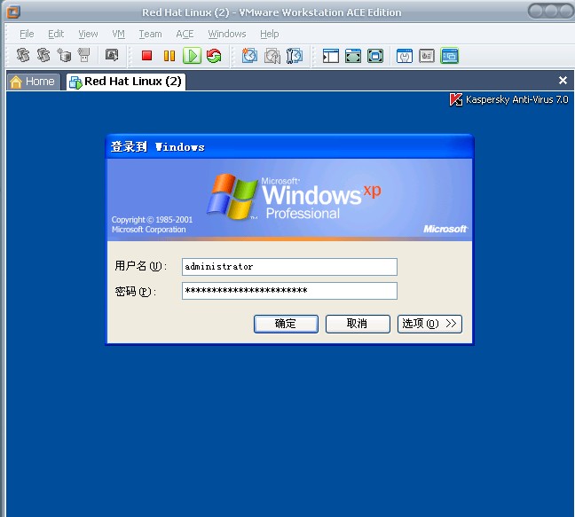575x517 pixels.
Task: Focus the administrator username field
Action: [x=289, y=266]
